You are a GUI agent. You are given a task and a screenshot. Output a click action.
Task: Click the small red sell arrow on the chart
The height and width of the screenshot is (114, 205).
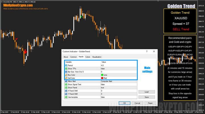[17, 39]
